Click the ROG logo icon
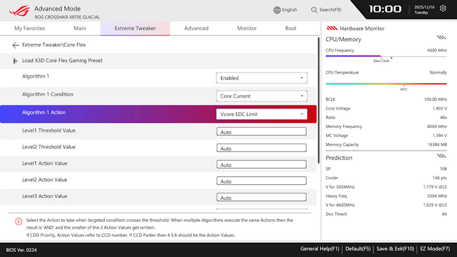 point(19,11)
